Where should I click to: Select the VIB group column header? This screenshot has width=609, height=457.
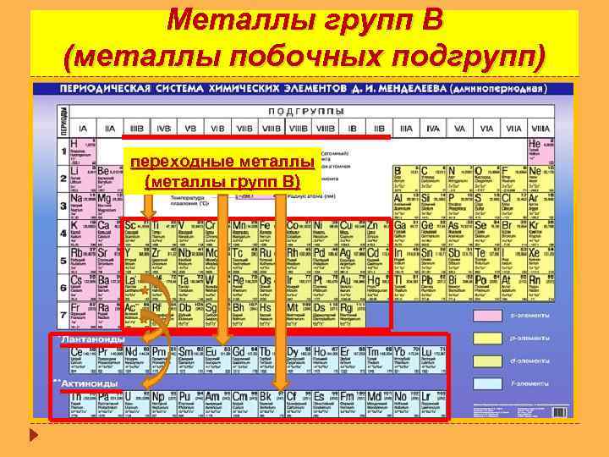(217, 129)
